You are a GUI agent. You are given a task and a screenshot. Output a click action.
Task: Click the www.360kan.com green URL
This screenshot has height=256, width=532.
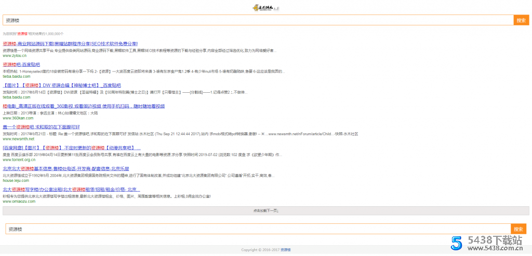18,118
